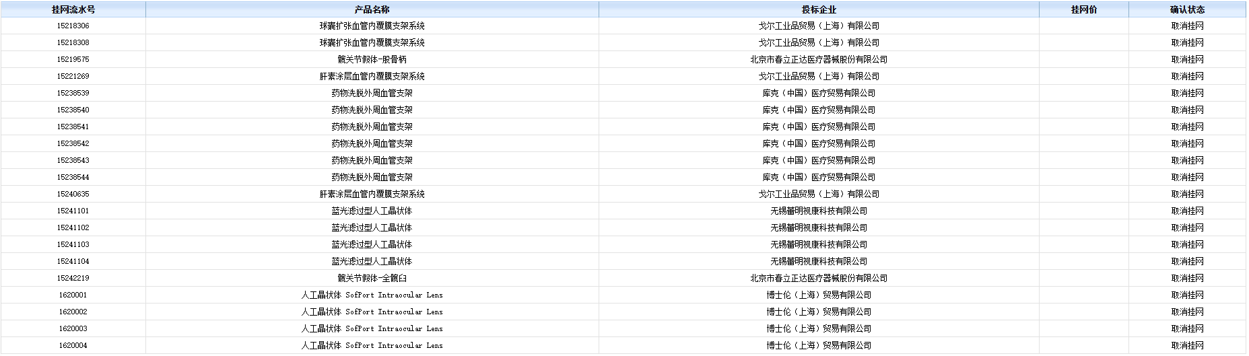Sort by the 产品名称 column header
1249x356 pixels.
(x=372, y=9)
